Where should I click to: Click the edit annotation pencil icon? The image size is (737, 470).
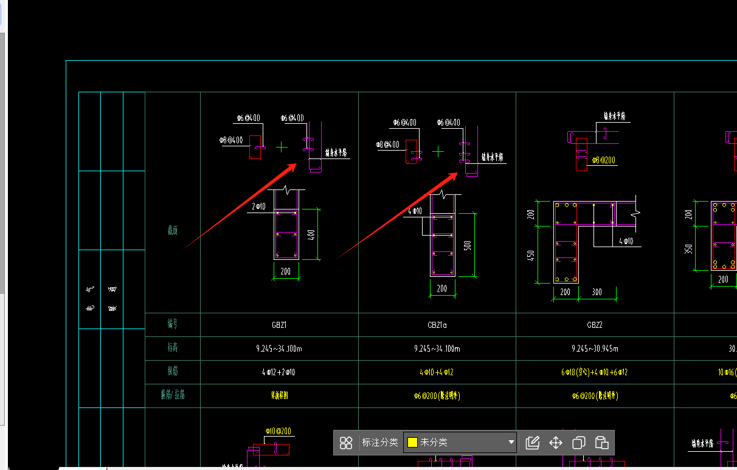click(x=532, y=443)
